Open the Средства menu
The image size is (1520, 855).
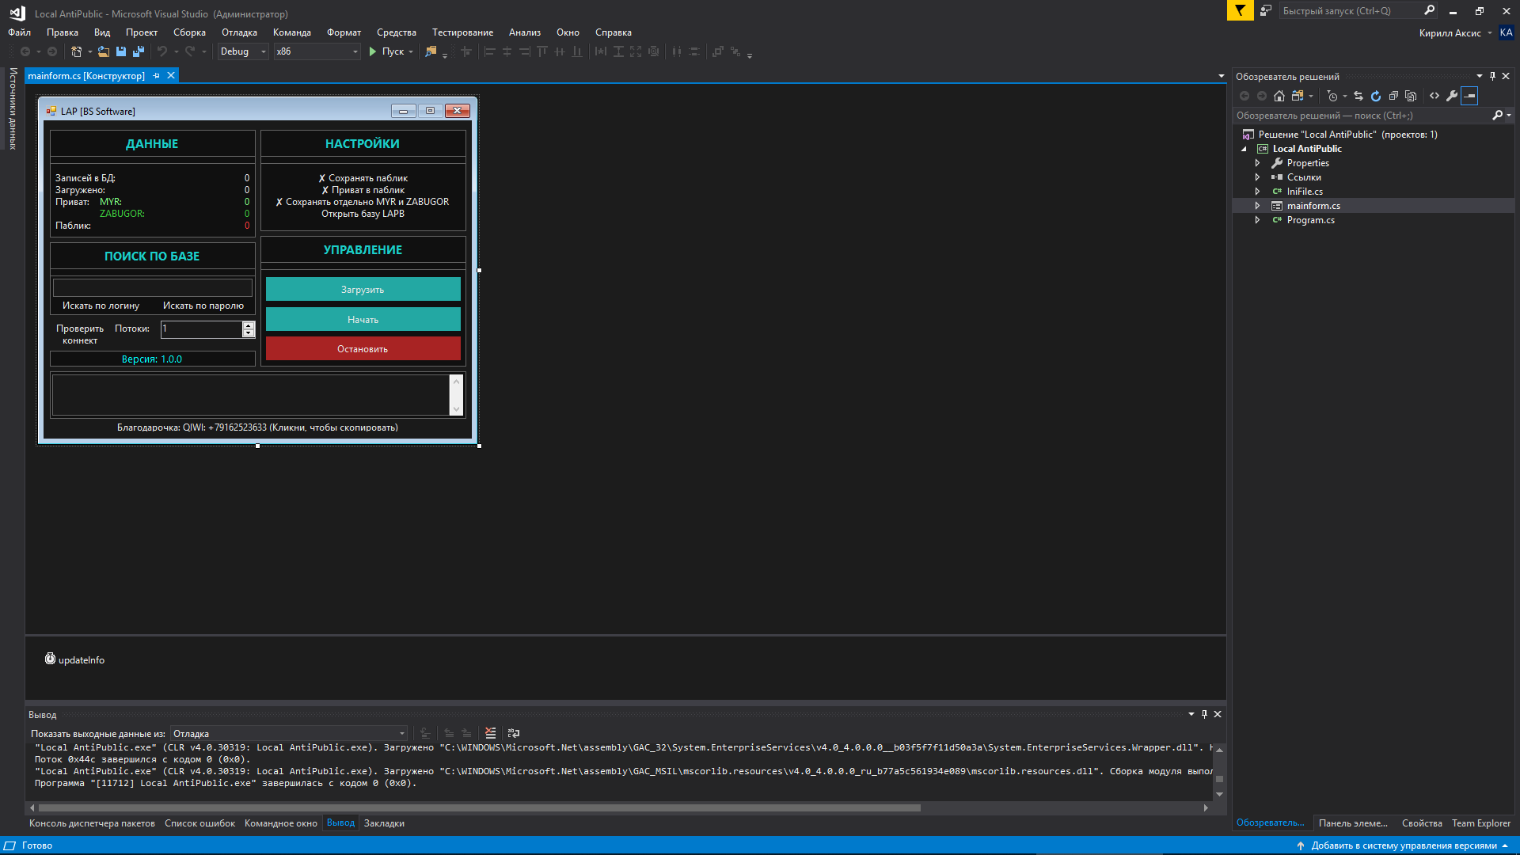(397, 32)
